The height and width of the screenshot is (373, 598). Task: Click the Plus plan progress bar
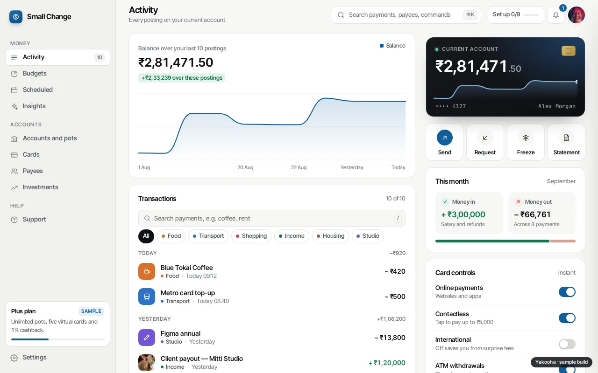pos(57,339)
